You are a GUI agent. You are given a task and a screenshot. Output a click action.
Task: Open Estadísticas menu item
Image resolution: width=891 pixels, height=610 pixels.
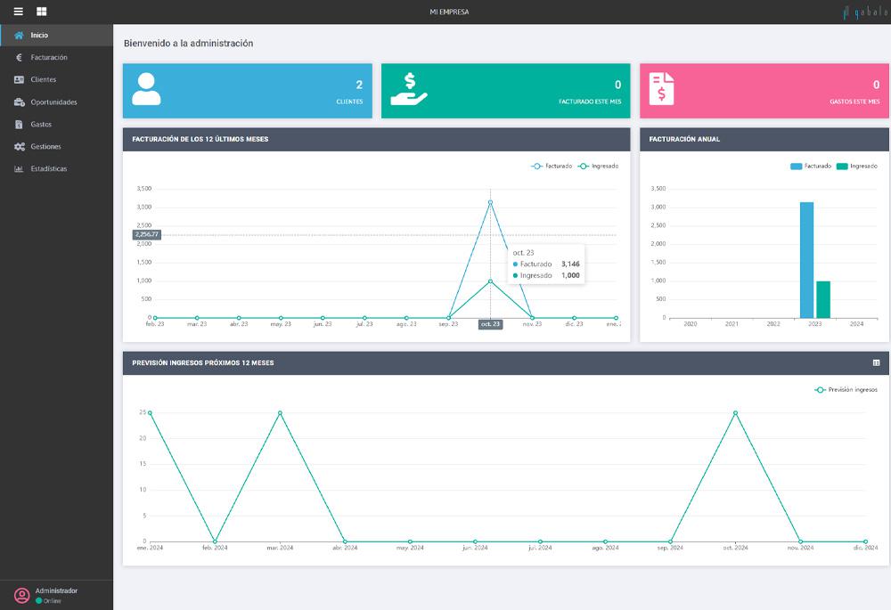pyautogui.click(x=56, y=168)
